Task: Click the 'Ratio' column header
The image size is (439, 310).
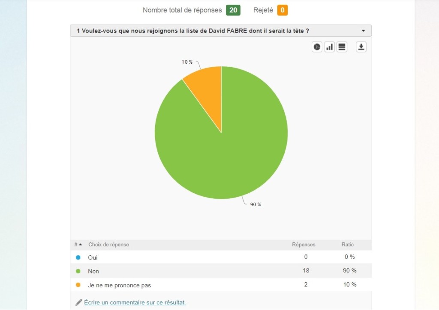Action: [x=348, y=245]
